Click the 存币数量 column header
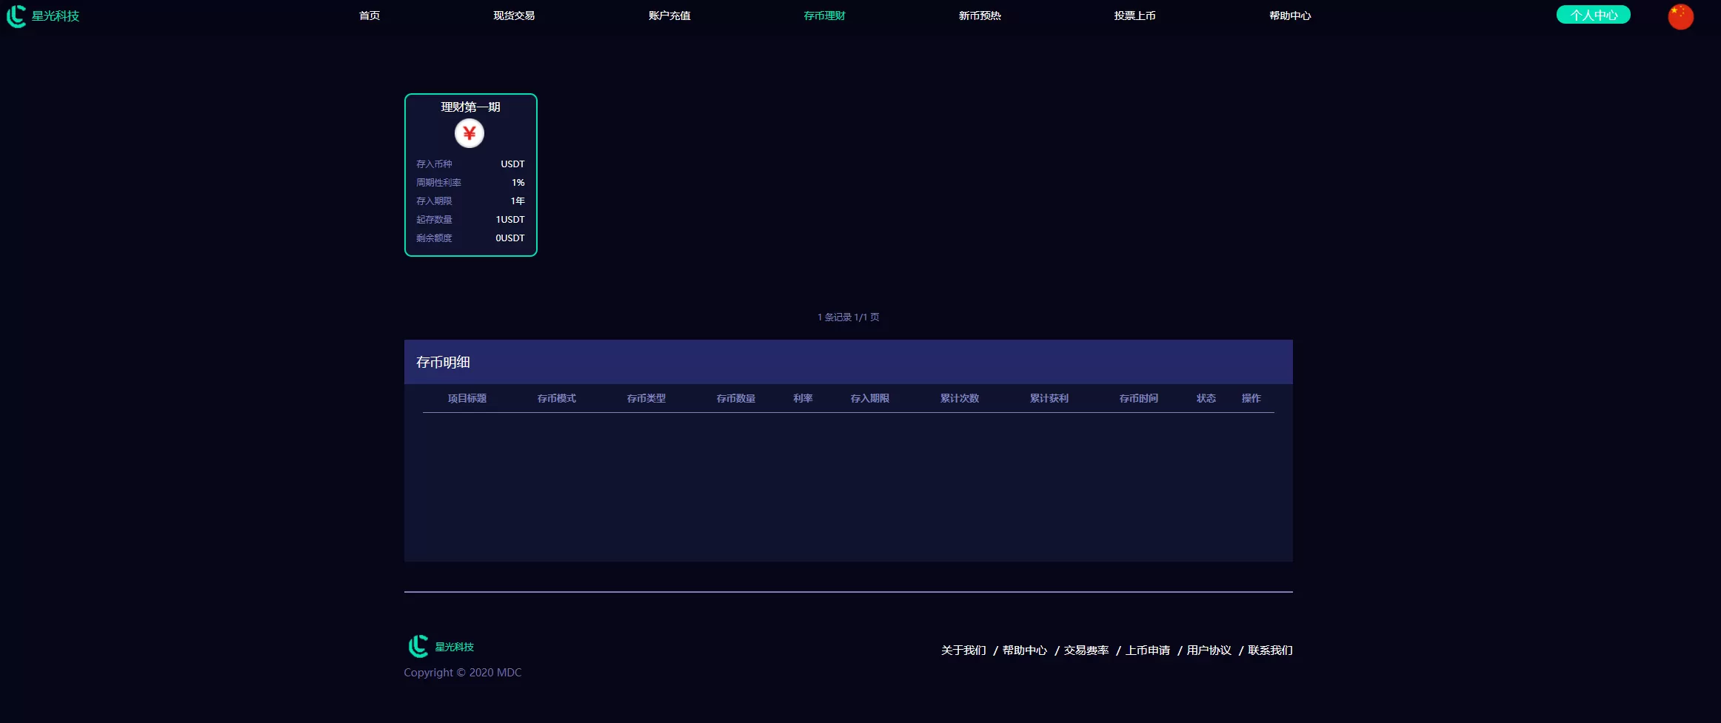 (736, 398)
